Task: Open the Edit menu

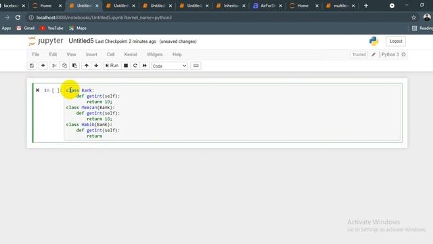Action: [x=53, y=54]
